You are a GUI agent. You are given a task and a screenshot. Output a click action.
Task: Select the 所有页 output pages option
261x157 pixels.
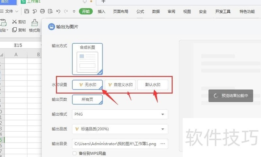pos(87,100)
